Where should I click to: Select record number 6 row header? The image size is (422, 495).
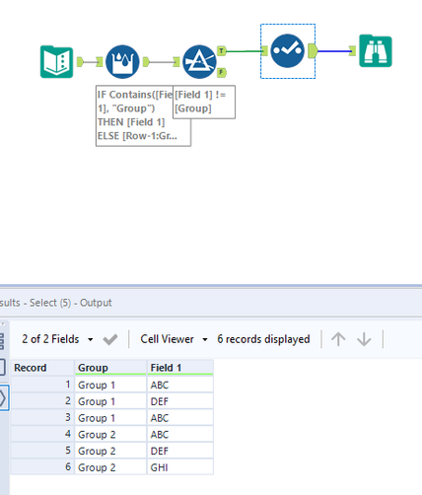pos(42,467)
